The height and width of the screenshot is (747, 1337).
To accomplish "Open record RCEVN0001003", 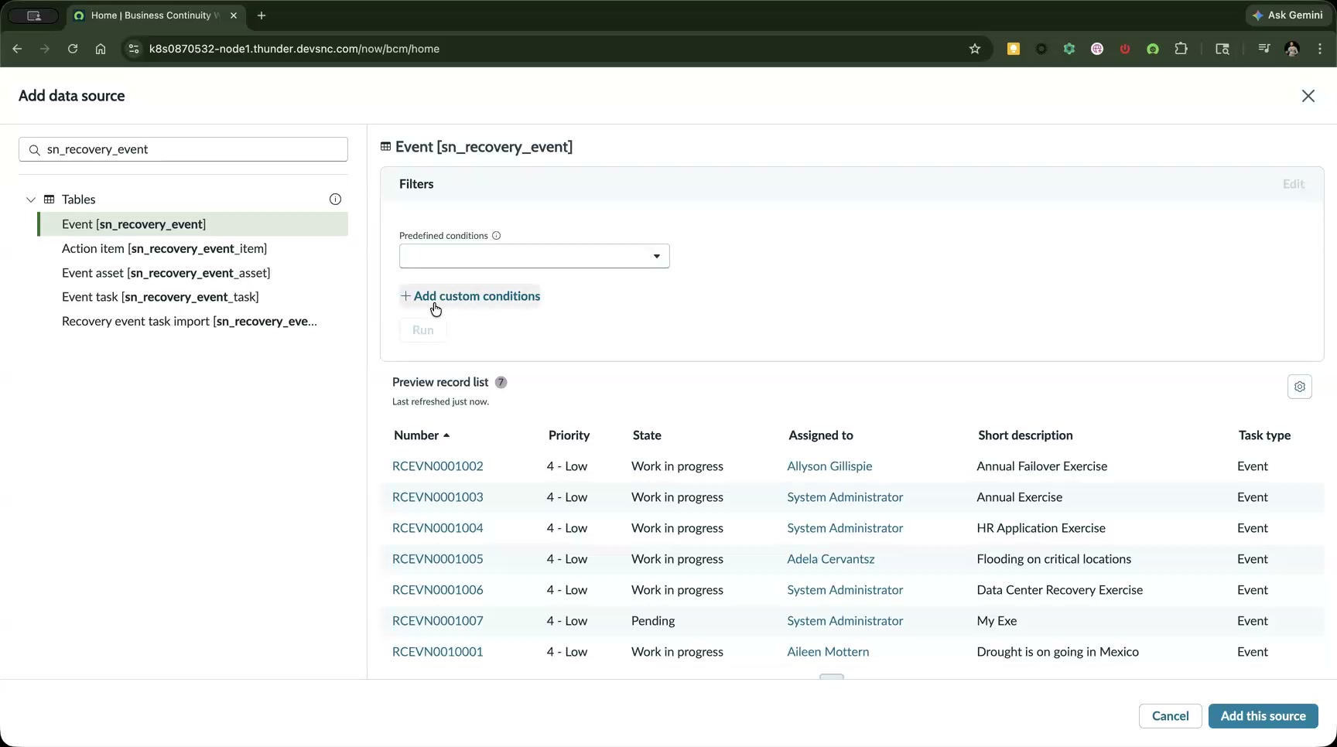I will coord(438,497).
